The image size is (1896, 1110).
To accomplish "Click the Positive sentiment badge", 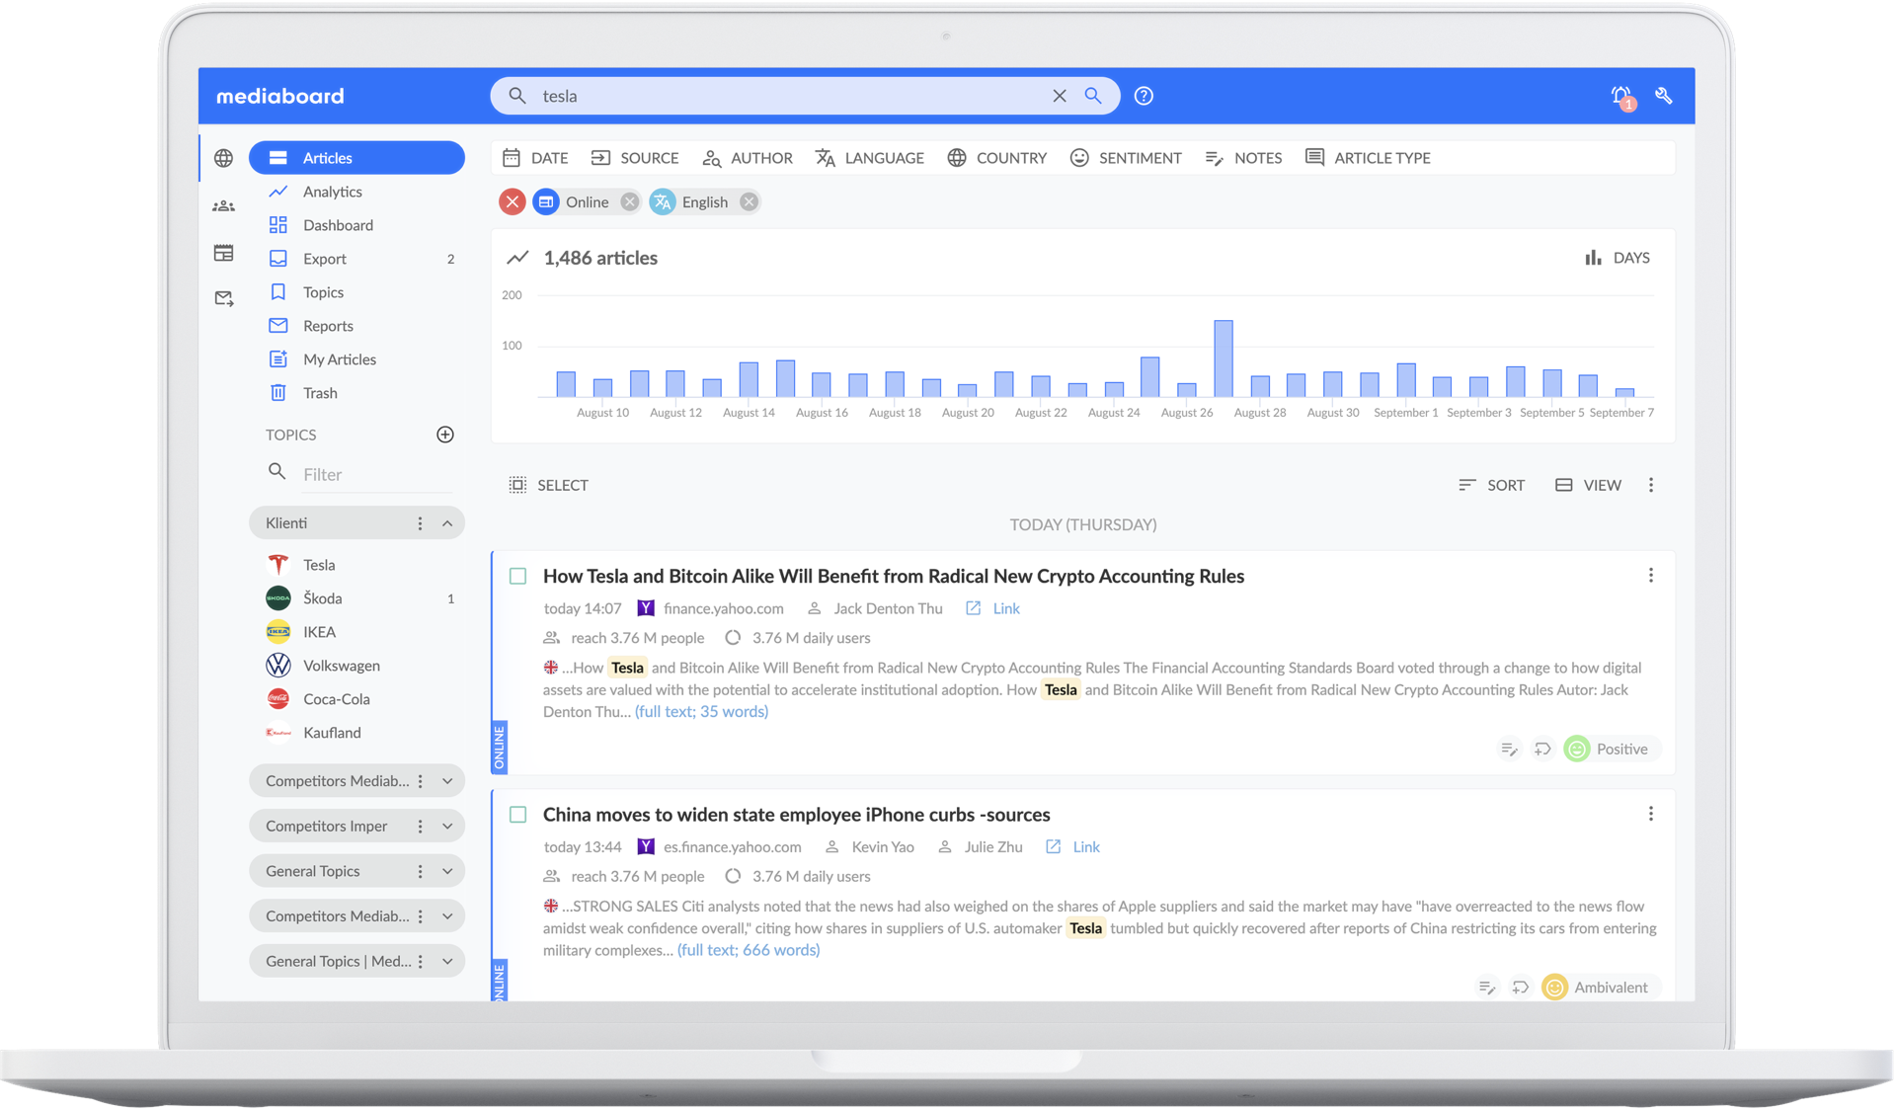I will [x=1610, y=749].
